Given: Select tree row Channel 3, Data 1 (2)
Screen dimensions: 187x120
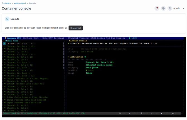Looking at the screenshot, I should [x=20, y=87].
